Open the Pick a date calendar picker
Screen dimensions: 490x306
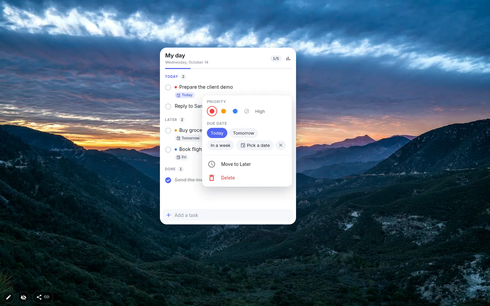tap(255, 145)
